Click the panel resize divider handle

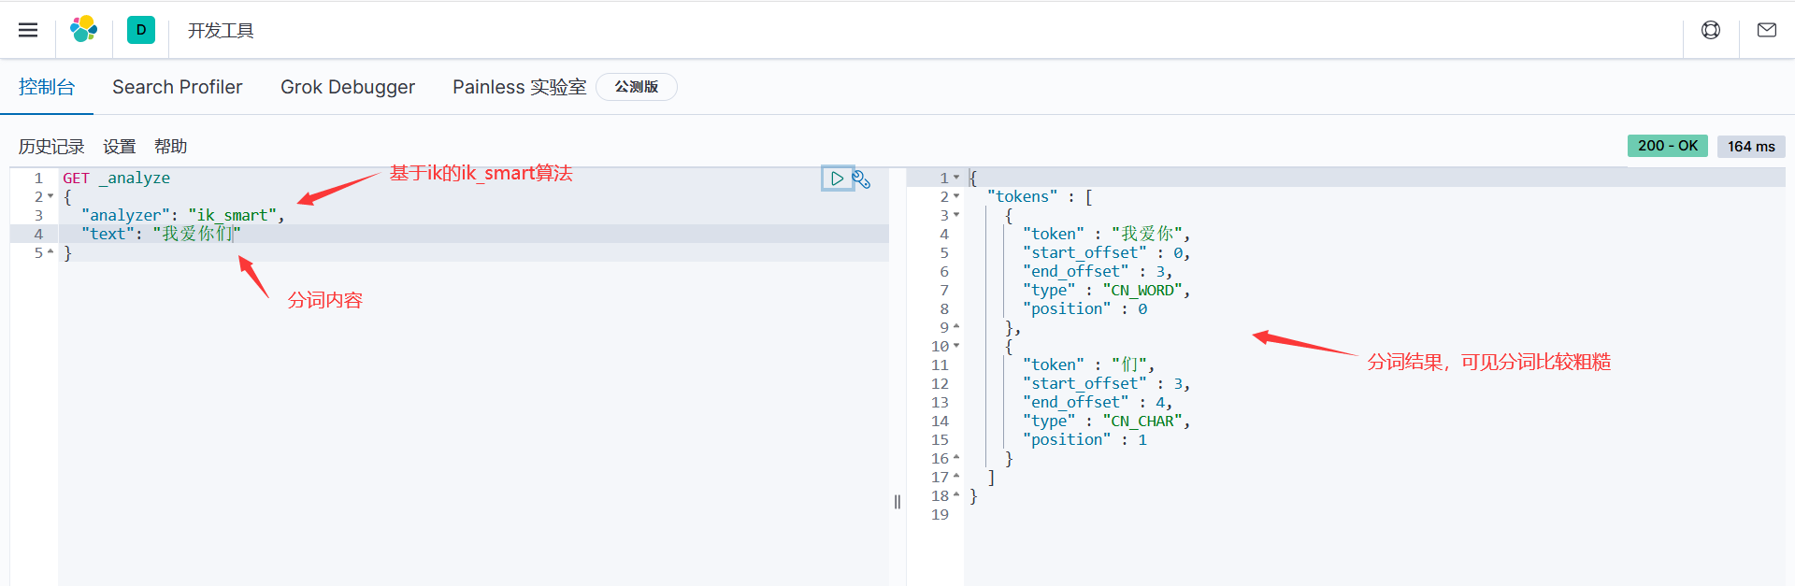(897, 502)
